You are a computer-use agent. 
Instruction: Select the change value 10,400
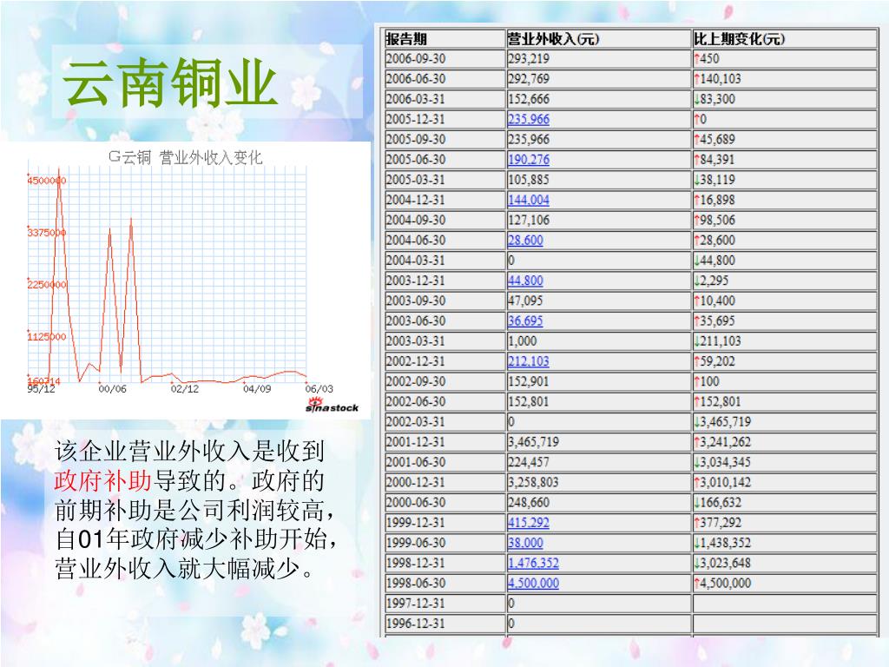(x=717, y=300)
